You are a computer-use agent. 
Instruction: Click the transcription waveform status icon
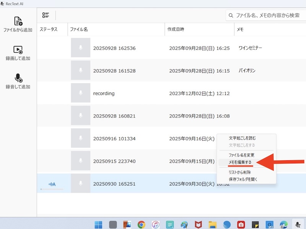[52, 184]
